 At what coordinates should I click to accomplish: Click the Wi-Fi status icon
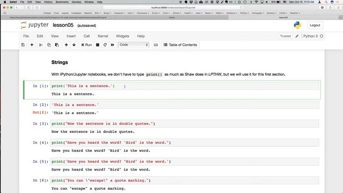point(256,2)
